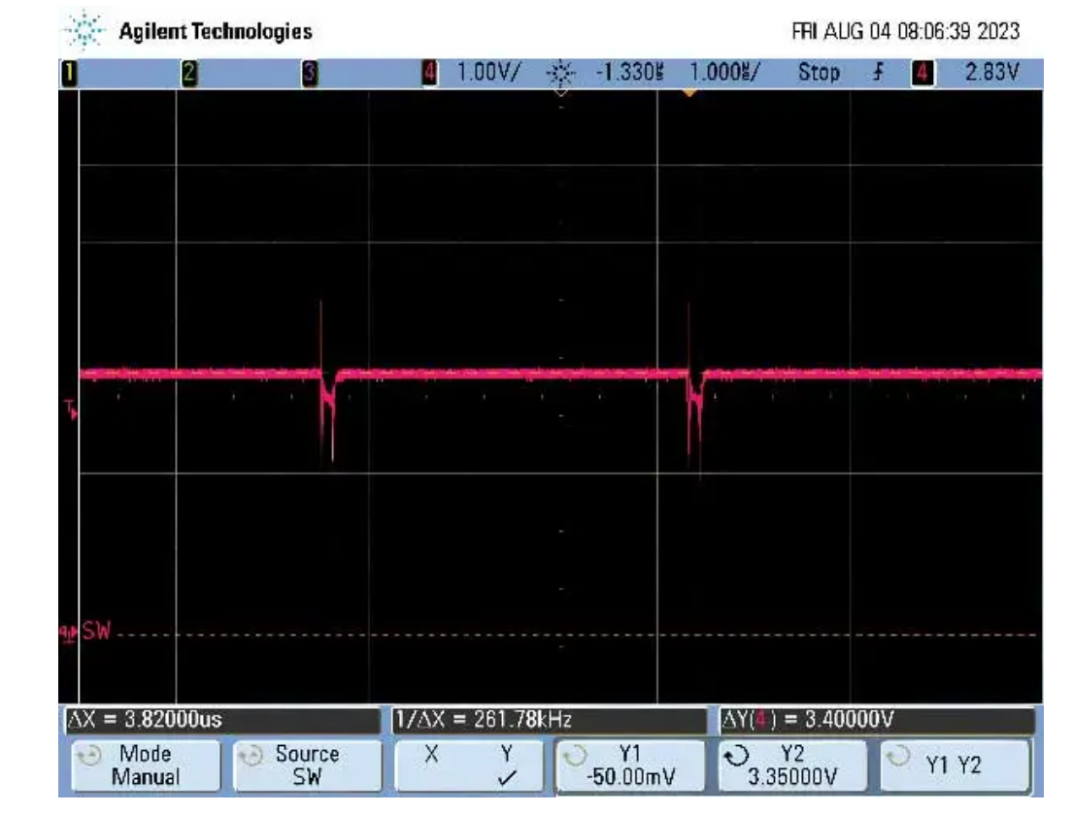Toggle the X Y cursor selection softkey
Image resolution: width=1073 pixels, height=813 pixels.
pyautogui.click(x=469, y=765)
